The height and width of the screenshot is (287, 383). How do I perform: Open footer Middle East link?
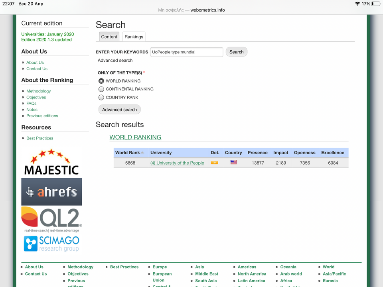(x=207, y=274)
